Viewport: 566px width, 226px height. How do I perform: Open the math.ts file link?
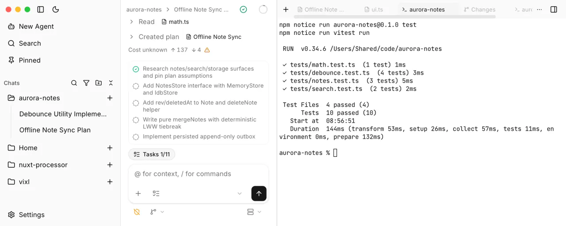pos(176,22)
